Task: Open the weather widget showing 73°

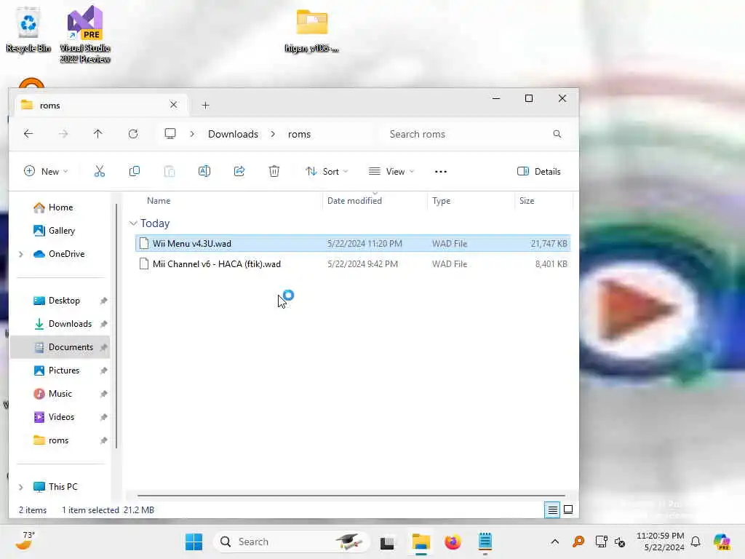Action: pos(25,541)
